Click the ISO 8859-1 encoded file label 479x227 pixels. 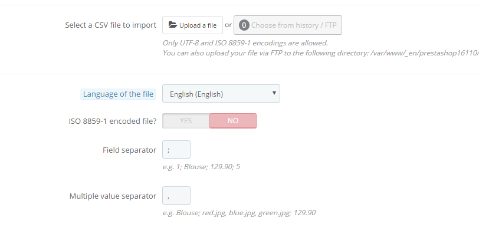tap(113, 121)
